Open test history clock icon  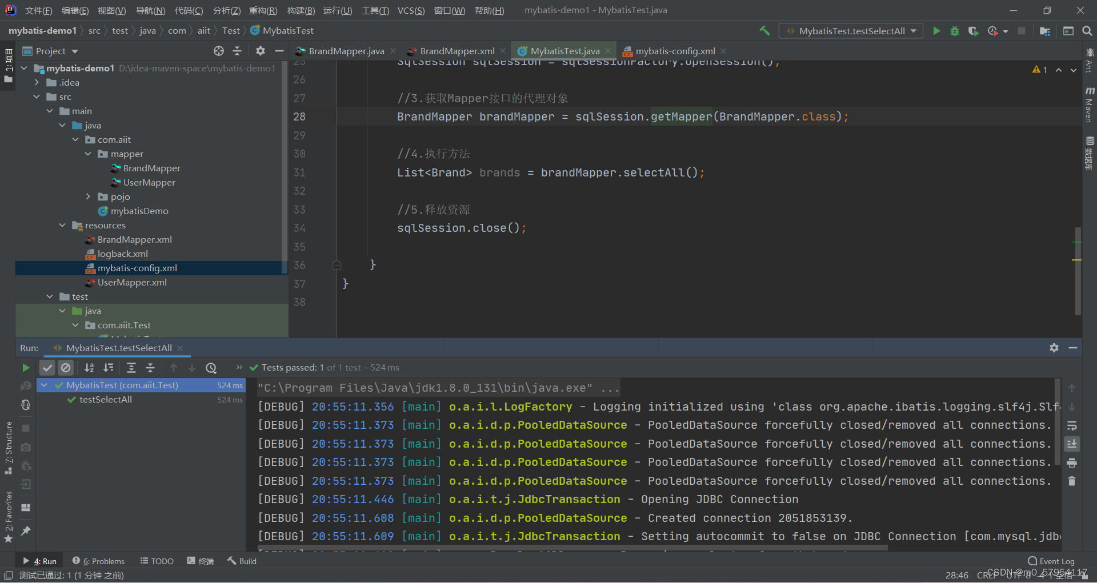click(x=211, y=368)
